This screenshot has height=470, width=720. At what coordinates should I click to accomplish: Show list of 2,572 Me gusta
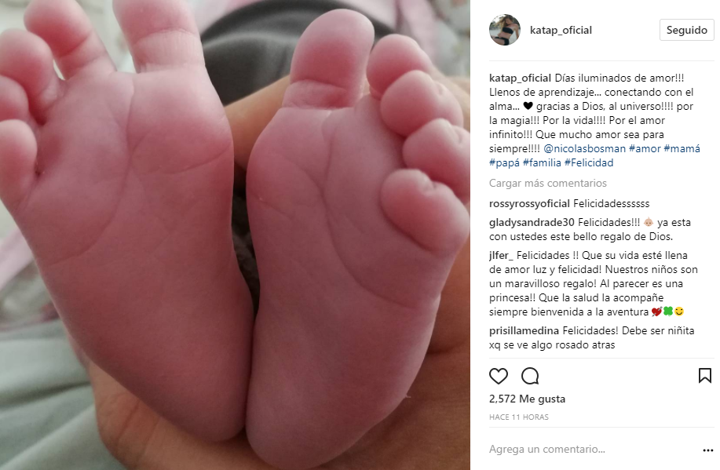[x=527, y=399]
